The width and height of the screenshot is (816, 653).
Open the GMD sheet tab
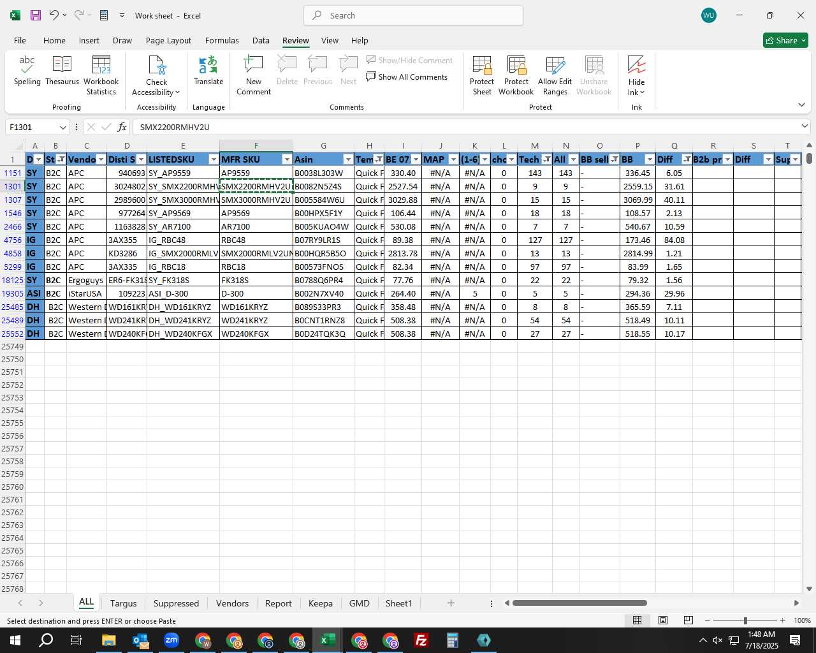click(359, 603)
